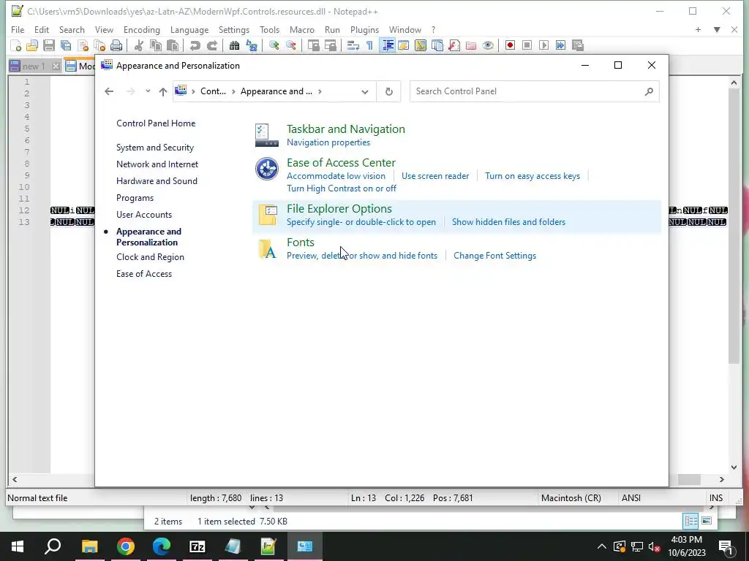
Task: Click Notepad++ Start Recording macro icon
Action: [x=510, y=45]
